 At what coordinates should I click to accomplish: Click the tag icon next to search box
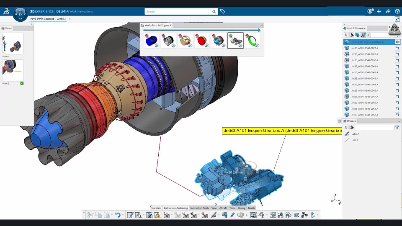(222, 11)
